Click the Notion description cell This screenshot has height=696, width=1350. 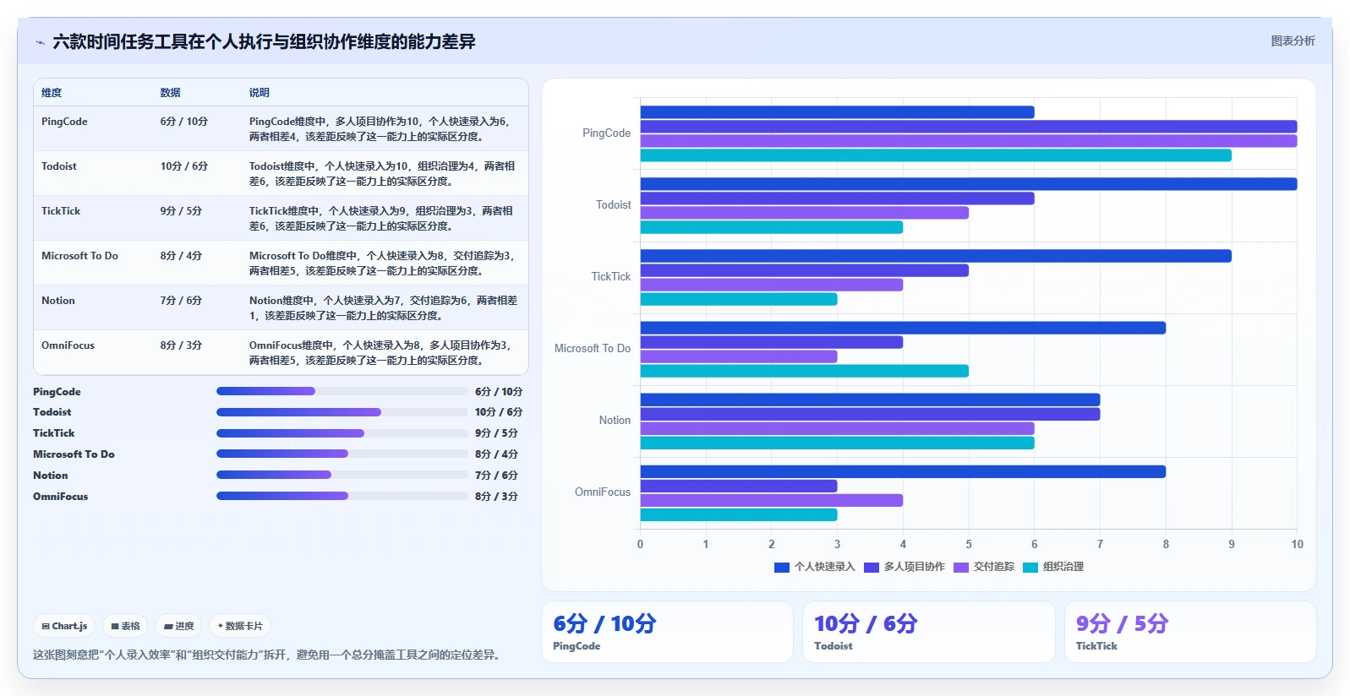tap(383, 308)
